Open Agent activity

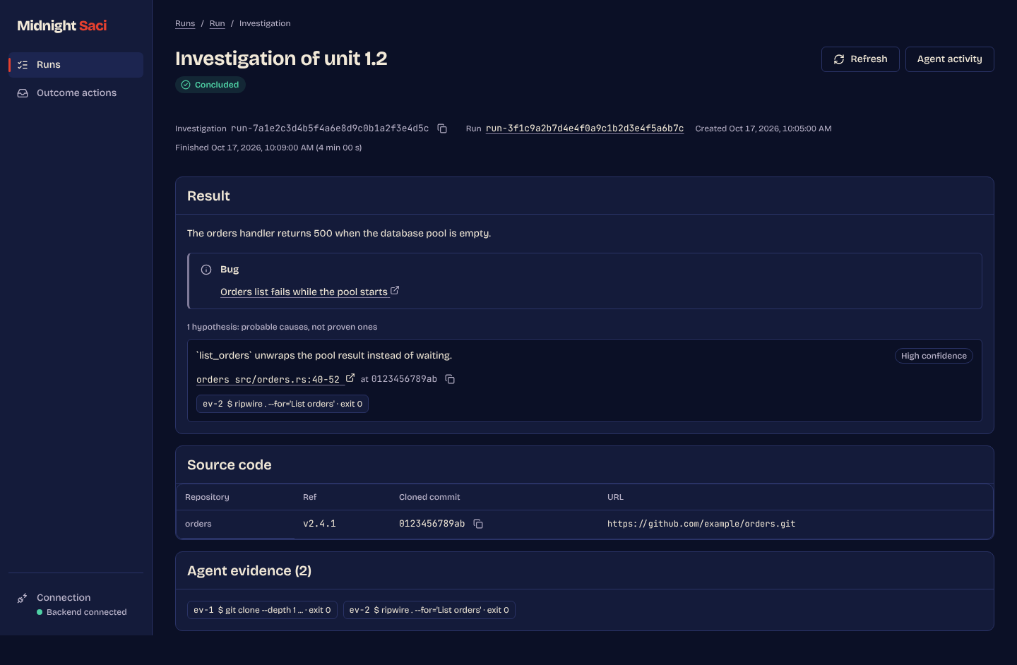(949, 59)
